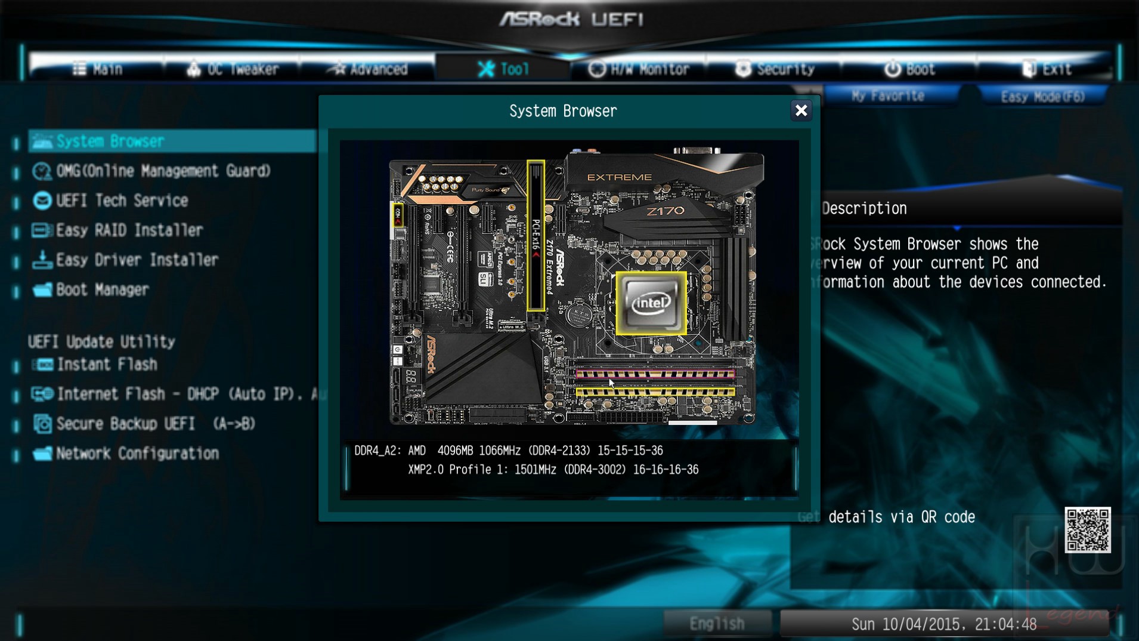Click the Instant Flash chip icon
Image resolution: width=1139 pixels, height=641 pixels.
[43, 365]
